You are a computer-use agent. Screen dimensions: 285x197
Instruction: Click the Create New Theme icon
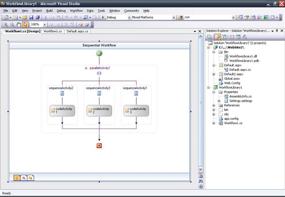click(81, 24)
